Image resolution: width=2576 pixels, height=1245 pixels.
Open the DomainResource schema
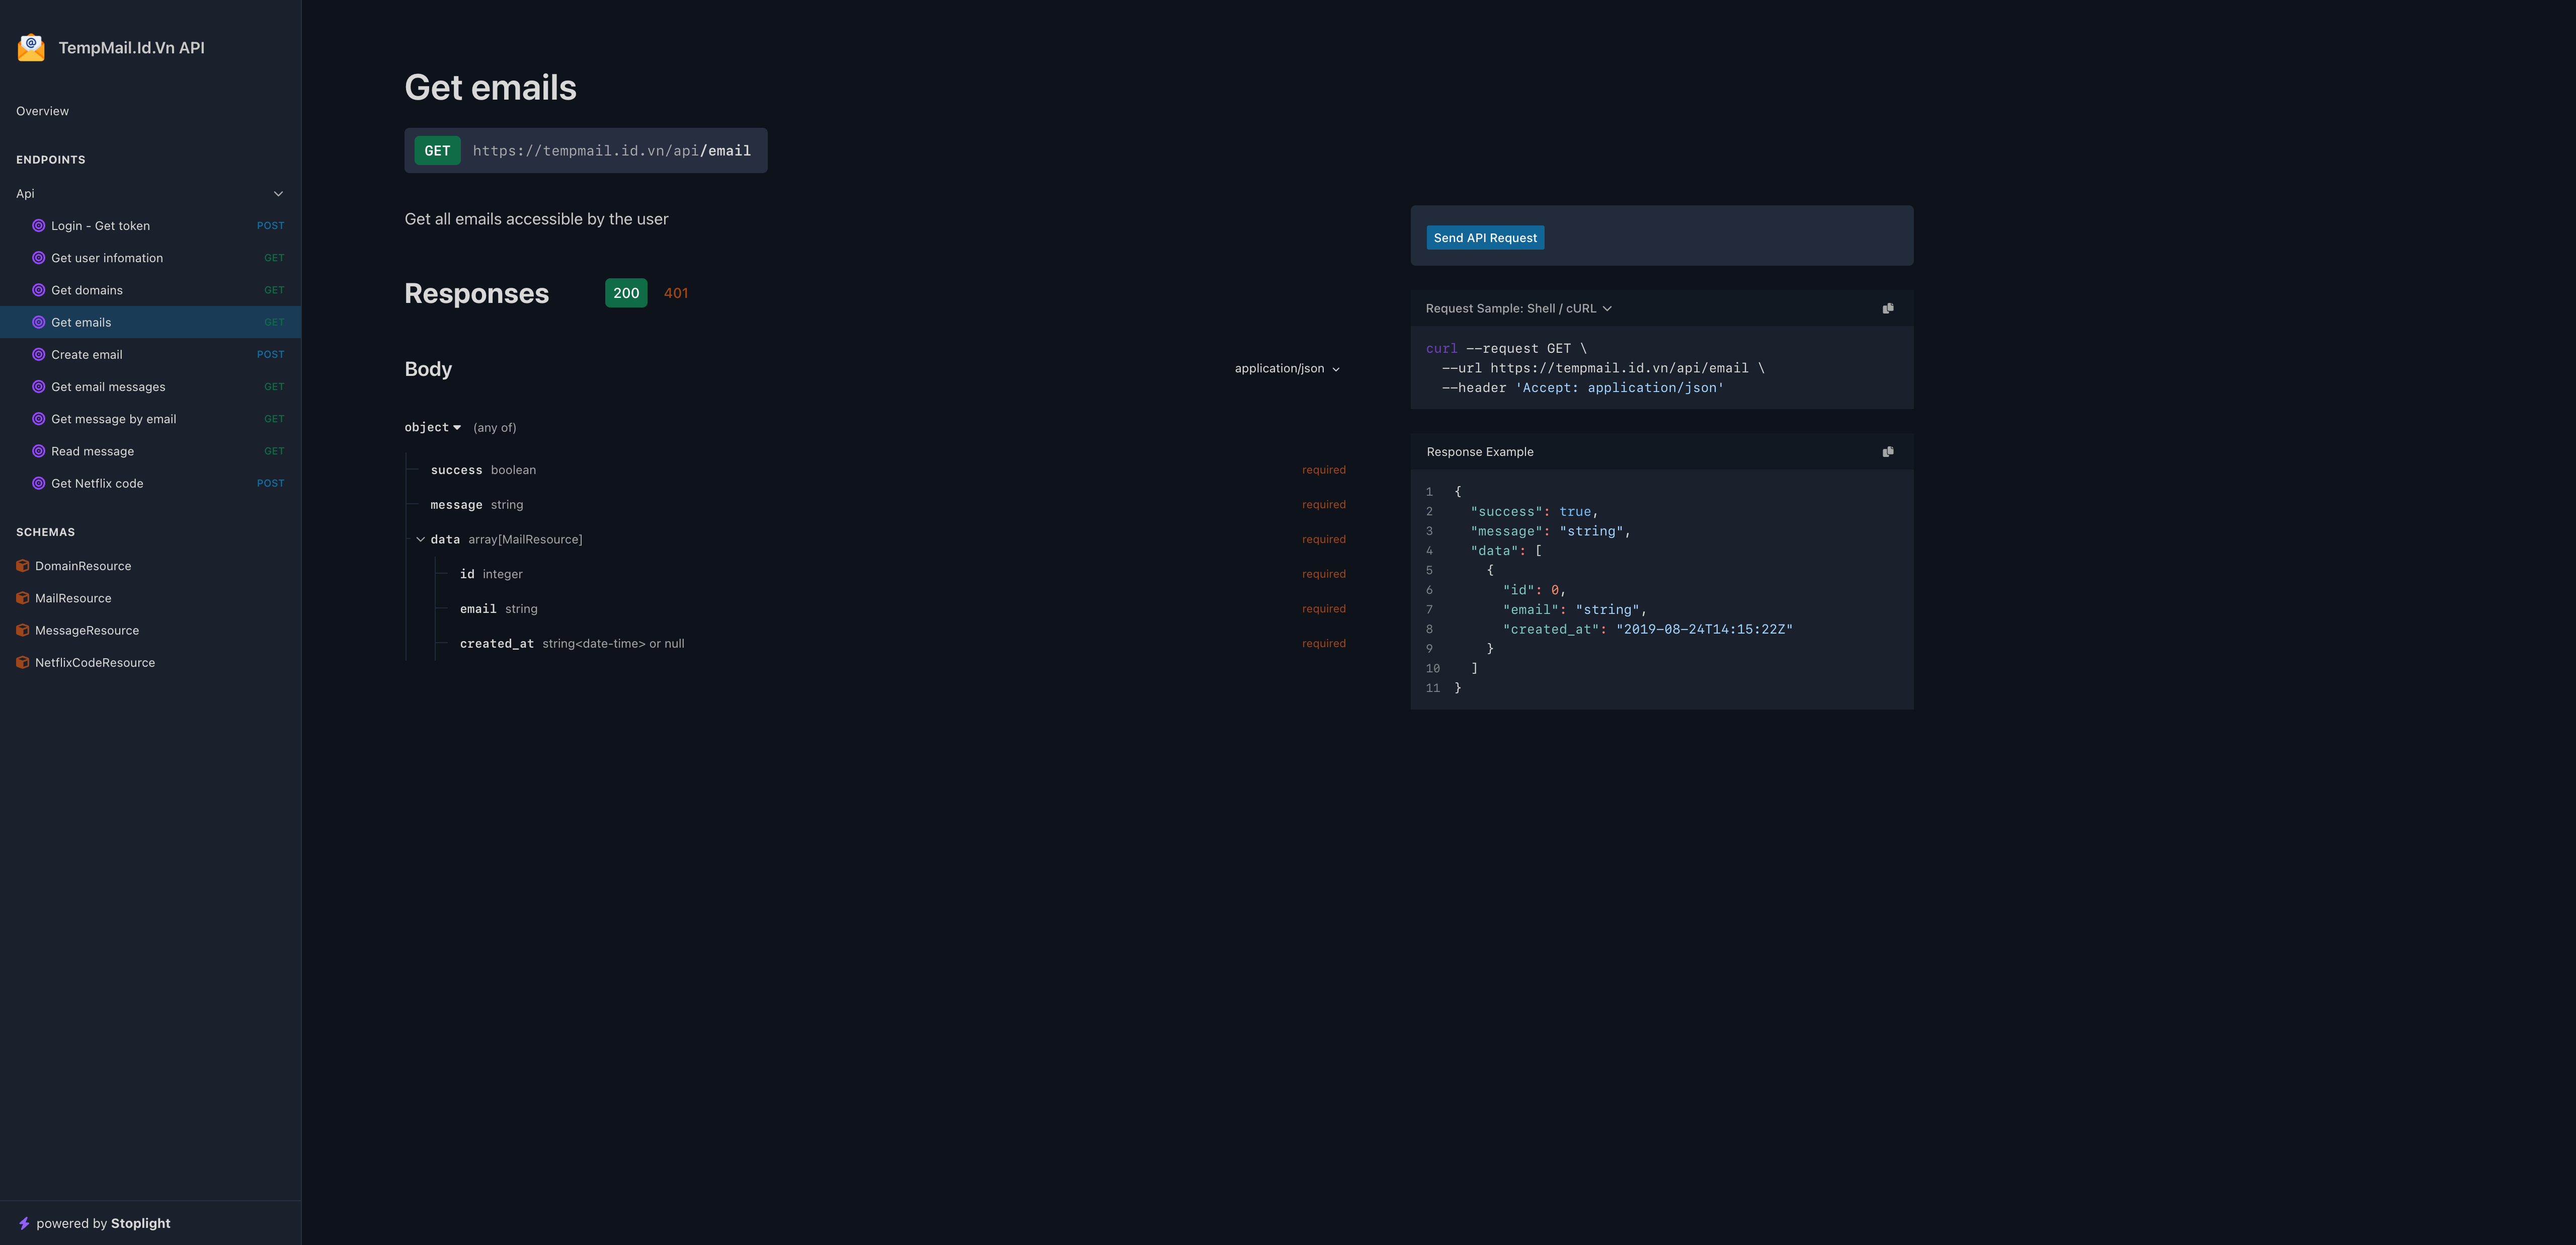pos(150,566)
